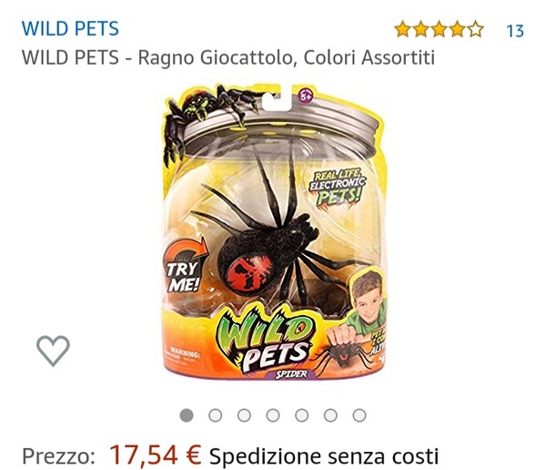Open the WILD PETS brand link

pyautogui.click(x=70, y=28)
